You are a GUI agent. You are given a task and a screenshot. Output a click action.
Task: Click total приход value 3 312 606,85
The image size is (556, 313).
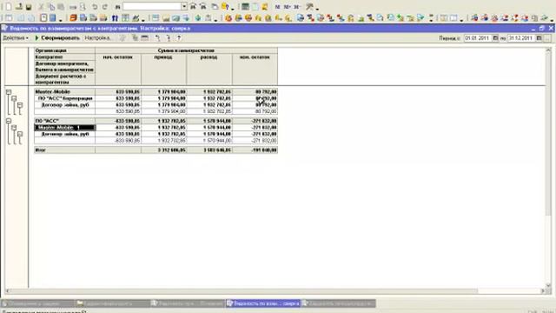(171, 150)
